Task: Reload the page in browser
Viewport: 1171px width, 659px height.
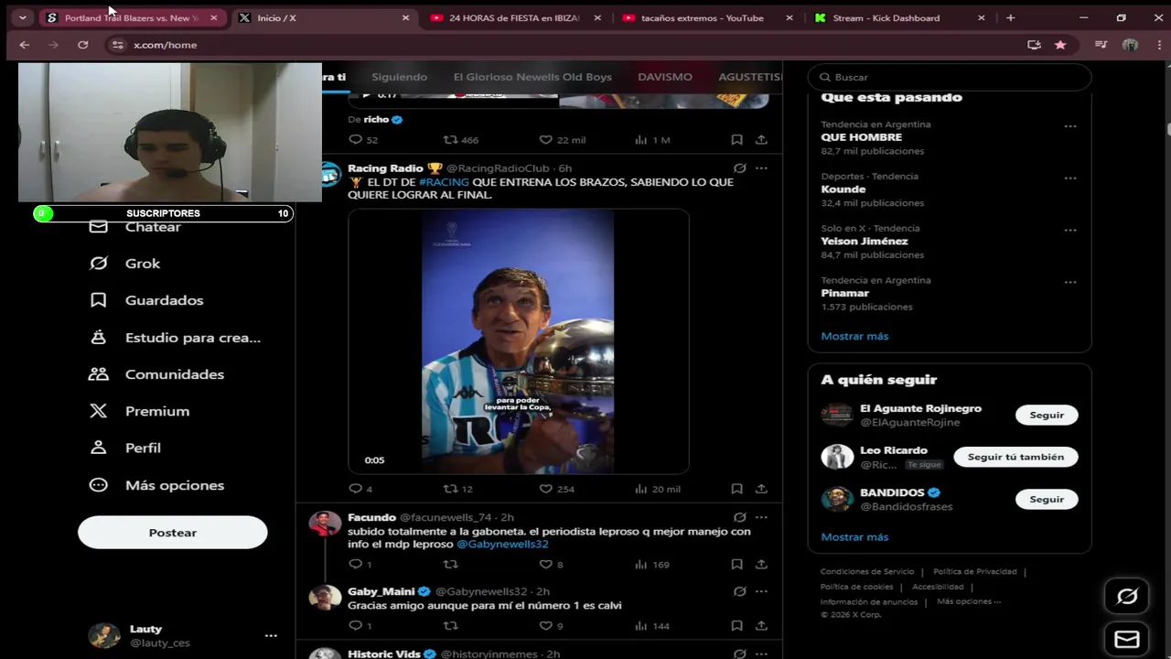Action: pyautogui.click(x=82, y=45)
